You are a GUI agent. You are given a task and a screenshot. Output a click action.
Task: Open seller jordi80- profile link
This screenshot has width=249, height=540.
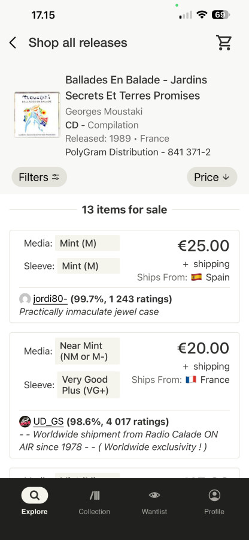tap(50, 299)
